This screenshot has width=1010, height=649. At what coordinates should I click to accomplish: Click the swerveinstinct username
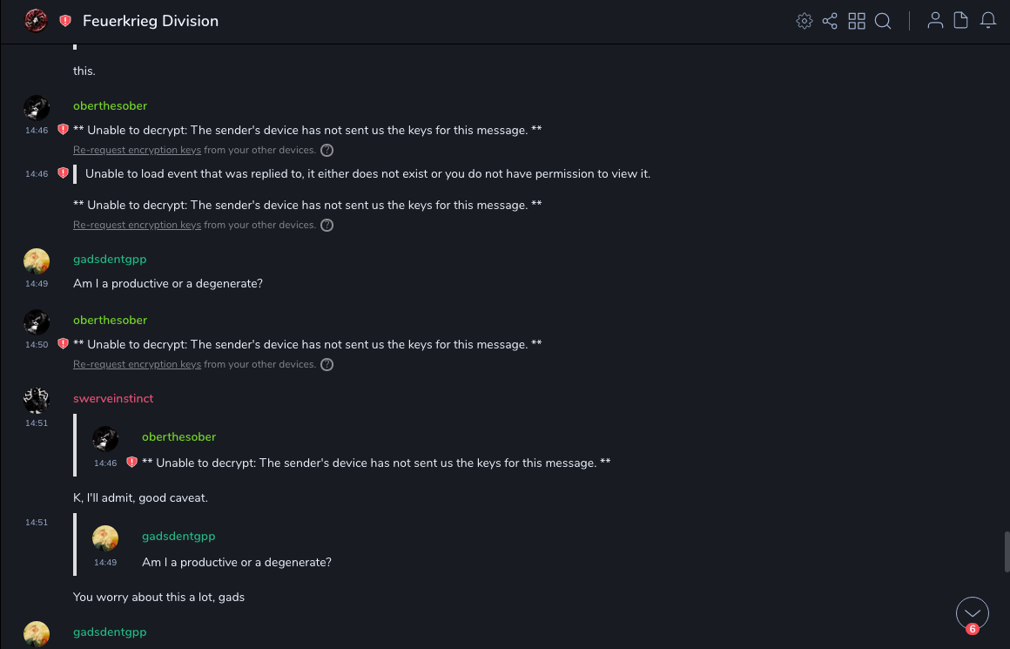point(113,398)
